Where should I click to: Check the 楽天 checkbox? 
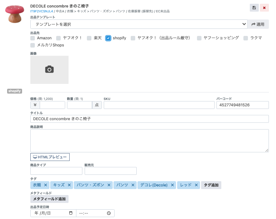(x=89, y=38)
